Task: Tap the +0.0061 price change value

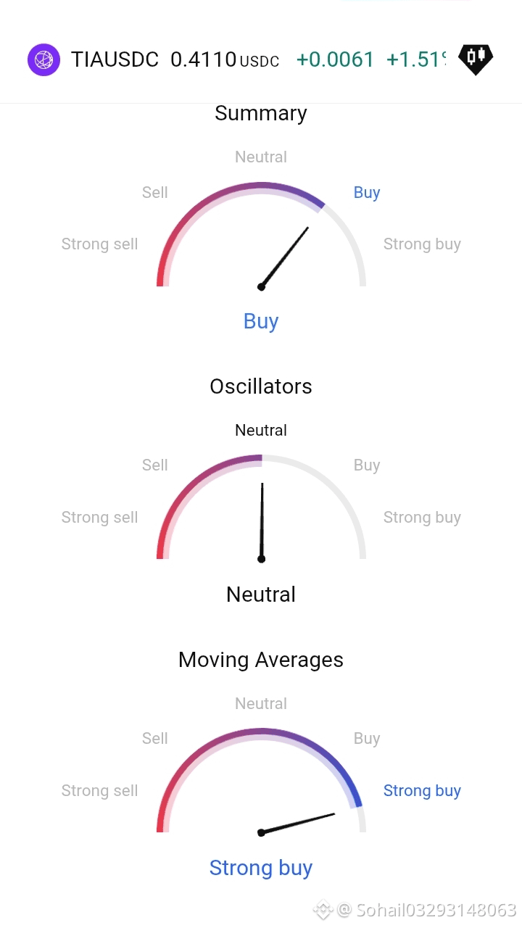Action: point(335,59)
